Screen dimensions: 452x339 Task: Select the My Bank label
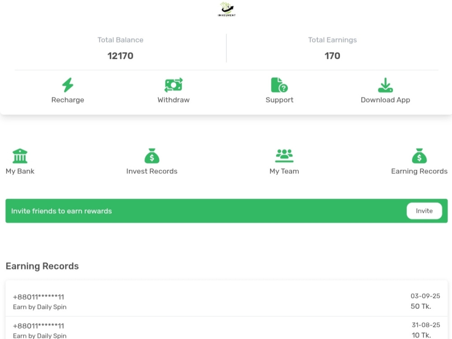click(x=20, y=171)
